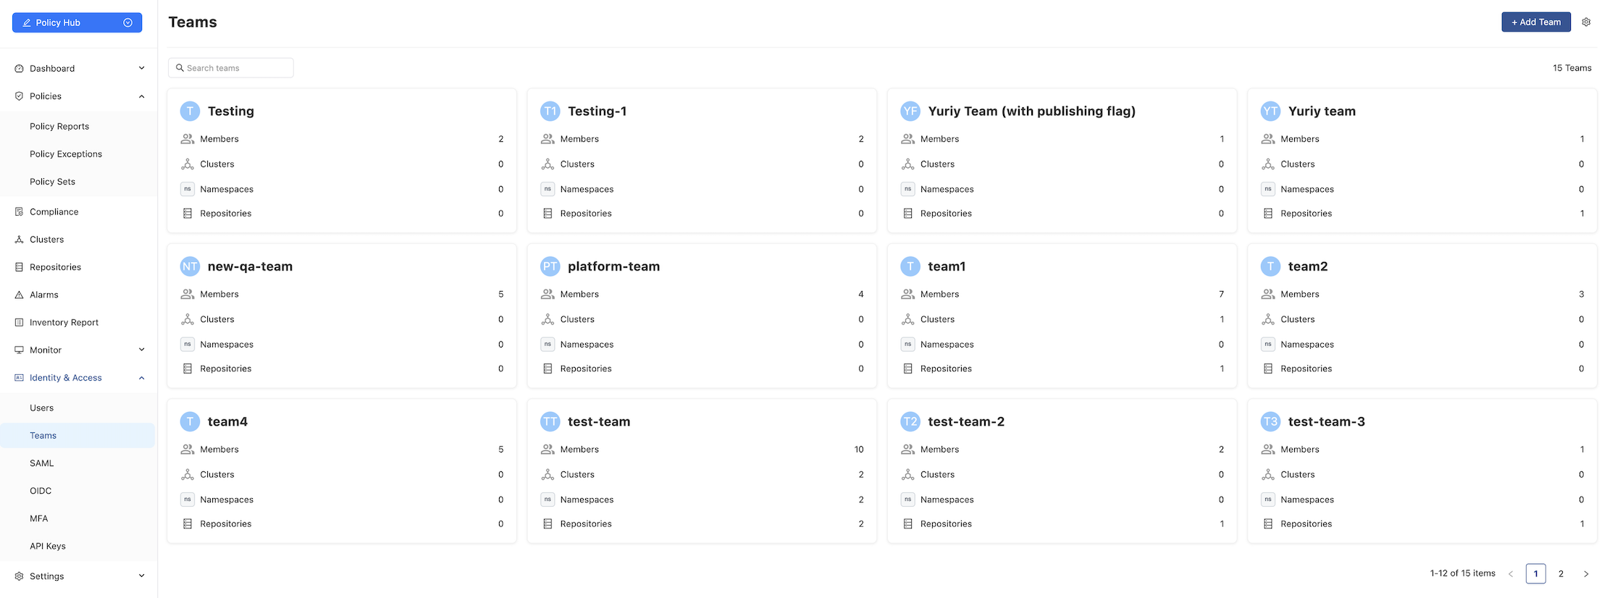
Task: Click the Repositories icon in team4 card
Action: pos(188,524)
